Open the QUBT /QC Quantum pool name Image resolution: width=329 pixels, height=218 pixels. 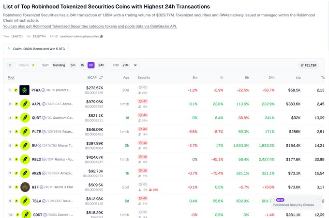[52, 118]
